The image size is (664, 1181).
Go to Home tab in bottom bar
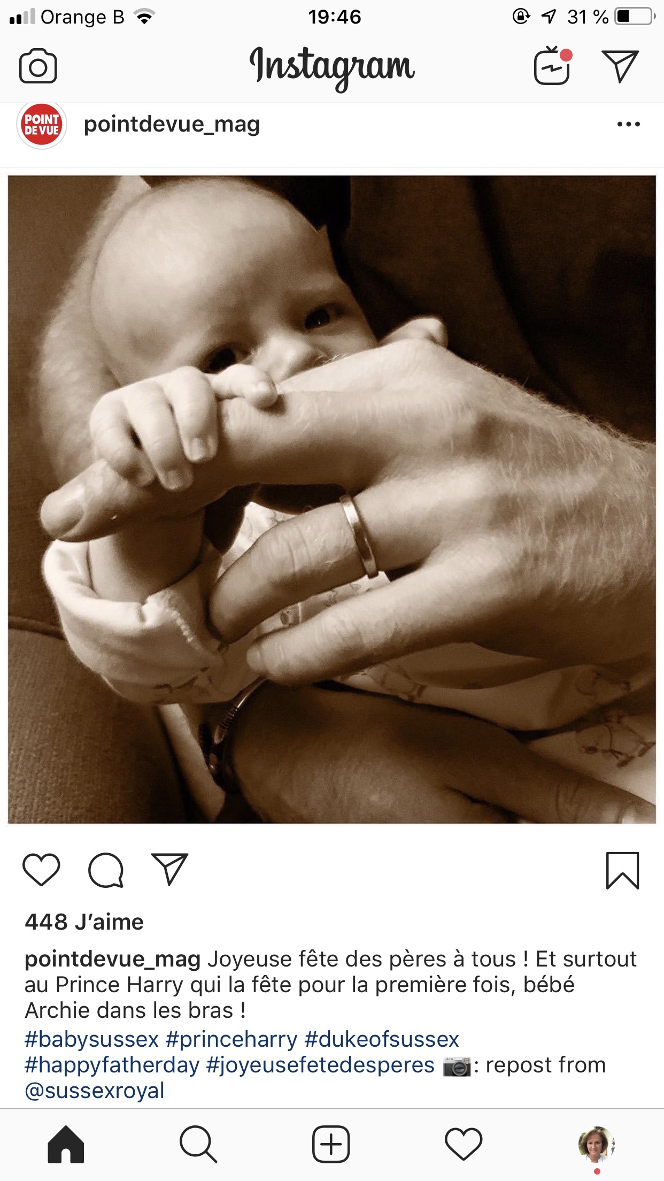click(66, 1145)
